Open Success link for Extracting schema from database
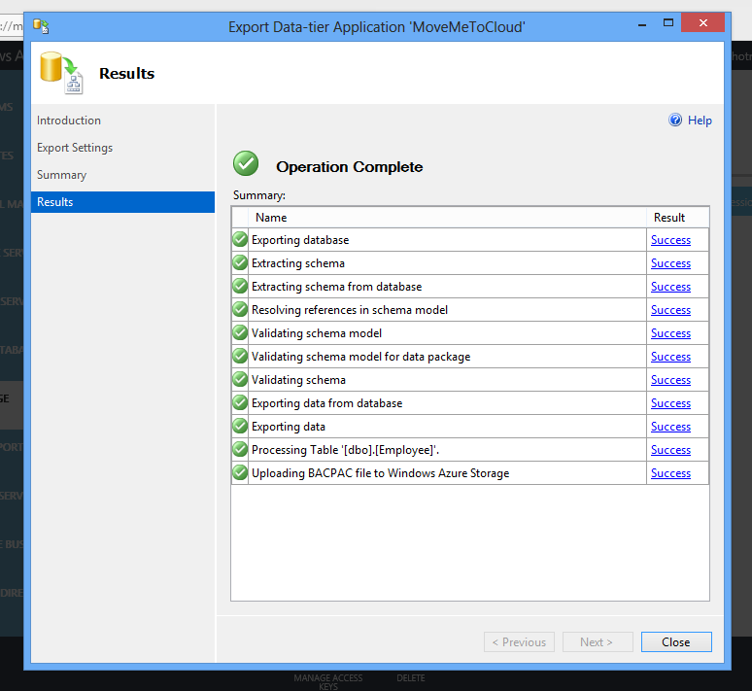This screenshot has height=691, width=752. click(670, 287)
